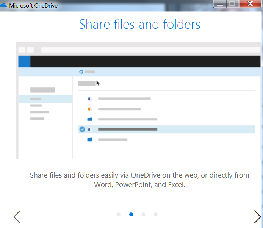Screen dimensions: 263x228
Task: Click the sync icon above the file list
Action: coord(81,72)
